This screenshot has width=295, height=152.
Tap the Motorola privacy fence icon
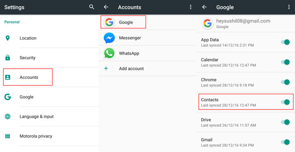pyautogui.click(x=7, y=136)
